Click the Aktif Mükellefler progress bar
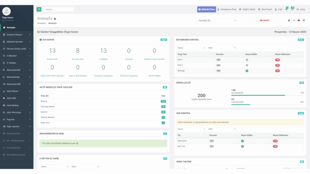Screen dimensions: 310x174 (268, 95)
